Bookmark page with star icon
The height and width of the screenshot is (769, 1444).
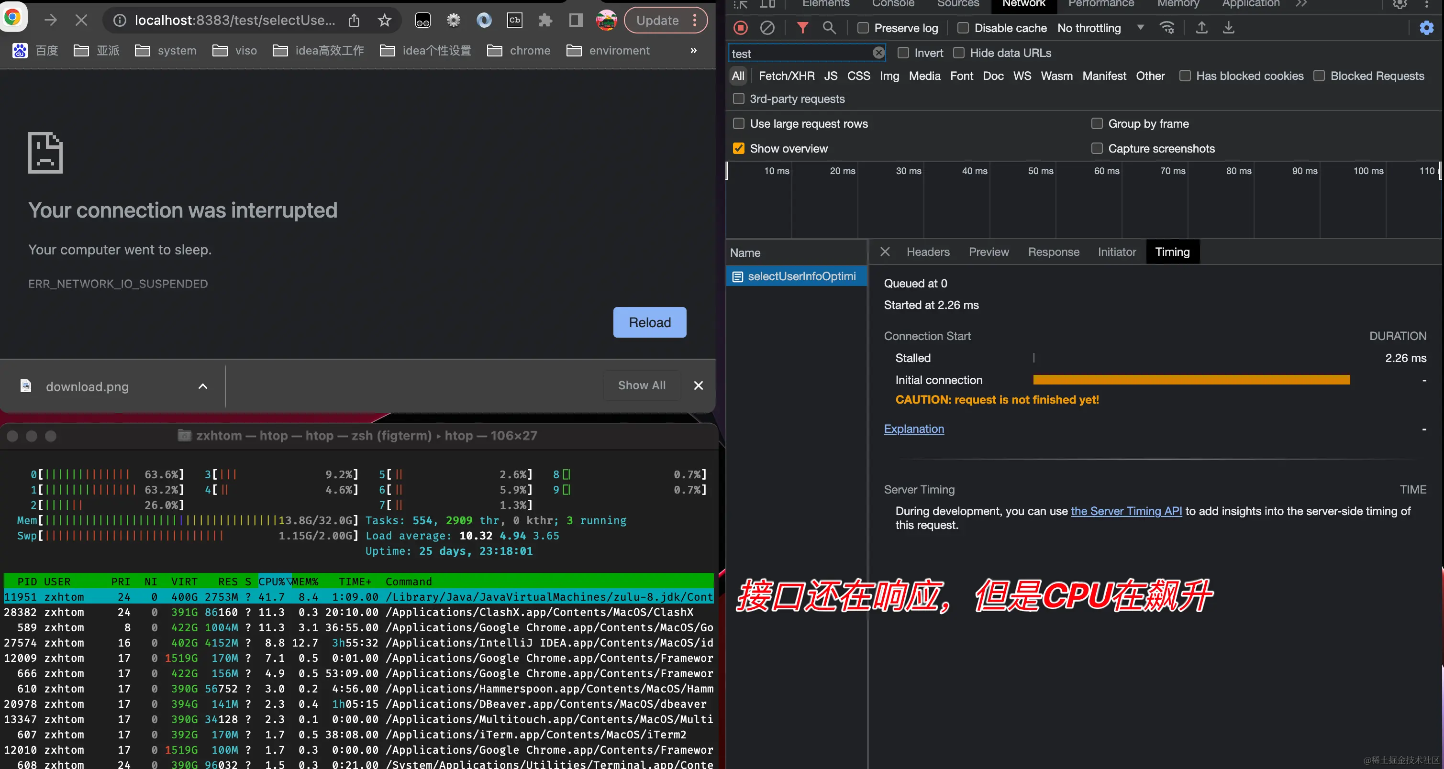[x=384, y=21]
